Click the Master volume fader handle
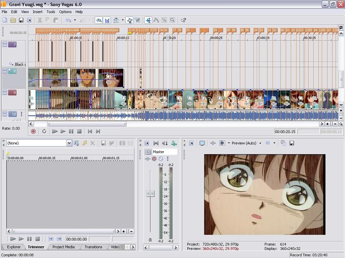 [150, 193]
